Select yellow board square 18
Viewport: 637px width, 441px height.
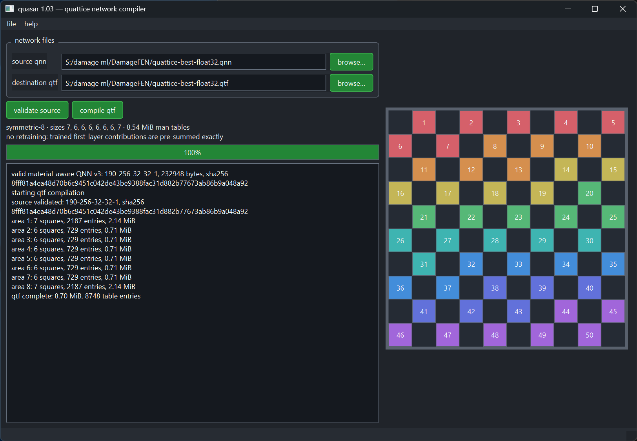tap(495, 193)
